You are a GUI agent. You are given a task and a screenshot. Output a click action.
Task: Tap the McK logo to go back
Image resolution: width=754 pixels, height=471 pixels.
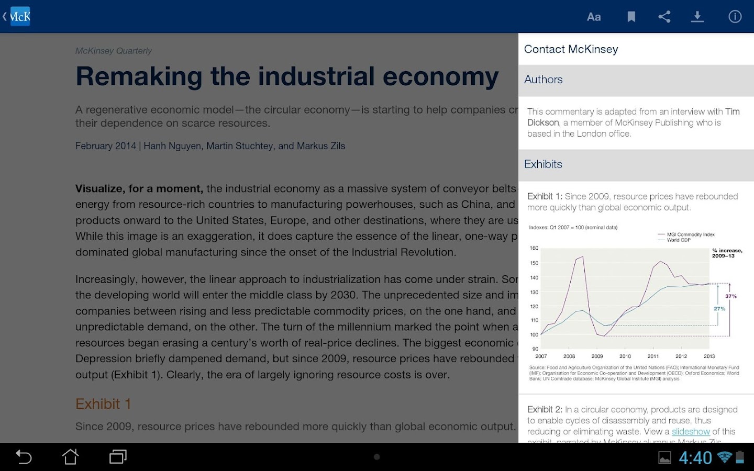(x=19, y=16)
